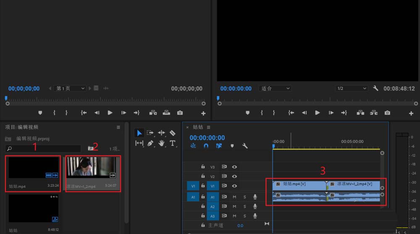420x234 pixels.
Task: Select the Razor tool
Action: (173, 133)
